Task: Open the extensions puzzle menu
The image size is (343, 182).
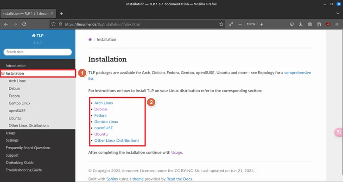Action: click(319, 24)
